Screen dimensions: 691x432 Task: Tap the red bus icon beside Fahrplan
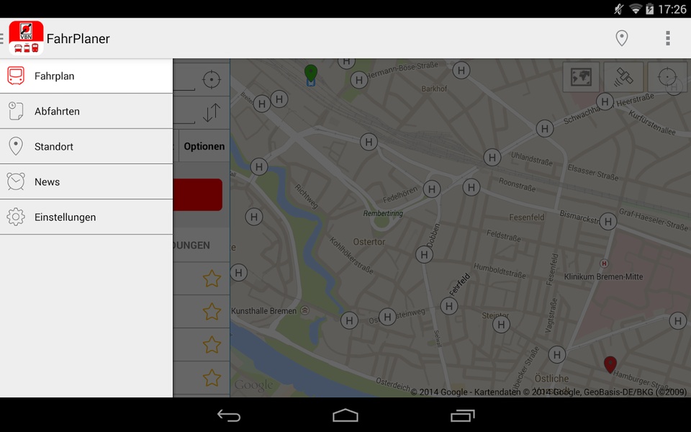click(x=16, y=76)
